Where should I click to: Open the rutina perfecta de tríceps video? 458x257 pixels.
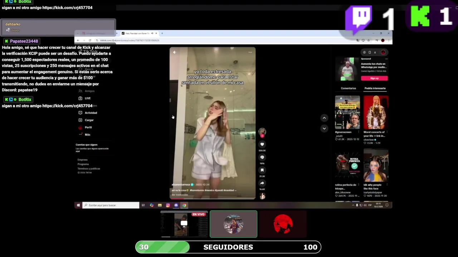click(347, 165)
